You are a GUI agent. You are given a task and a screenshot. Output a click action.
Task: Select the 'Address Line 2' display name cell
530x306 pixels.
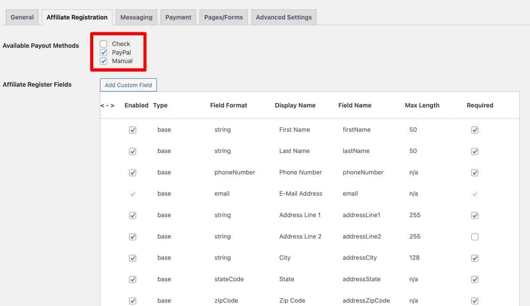coord(300,236)
